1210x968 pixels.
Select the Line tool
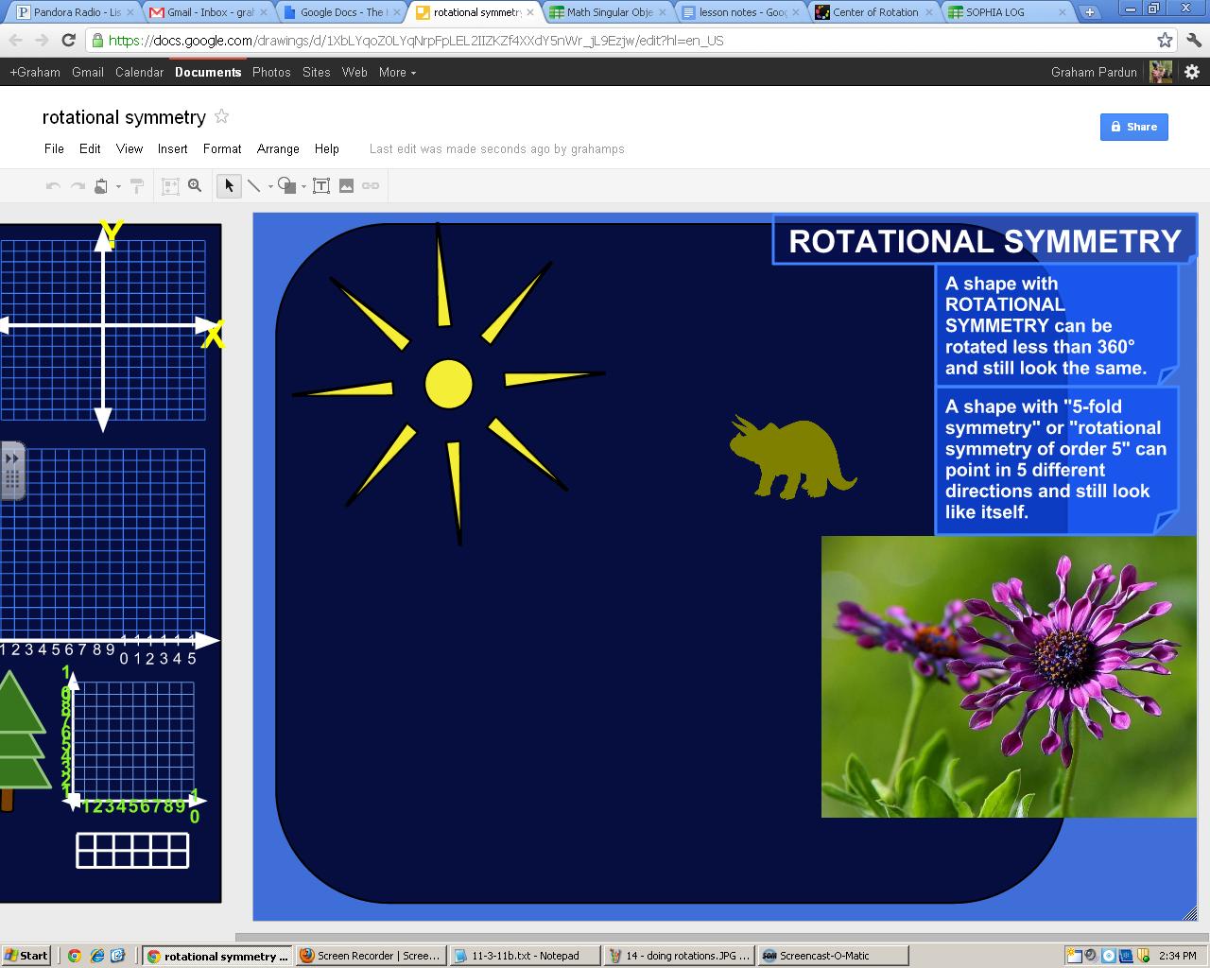tap(253, 186)
